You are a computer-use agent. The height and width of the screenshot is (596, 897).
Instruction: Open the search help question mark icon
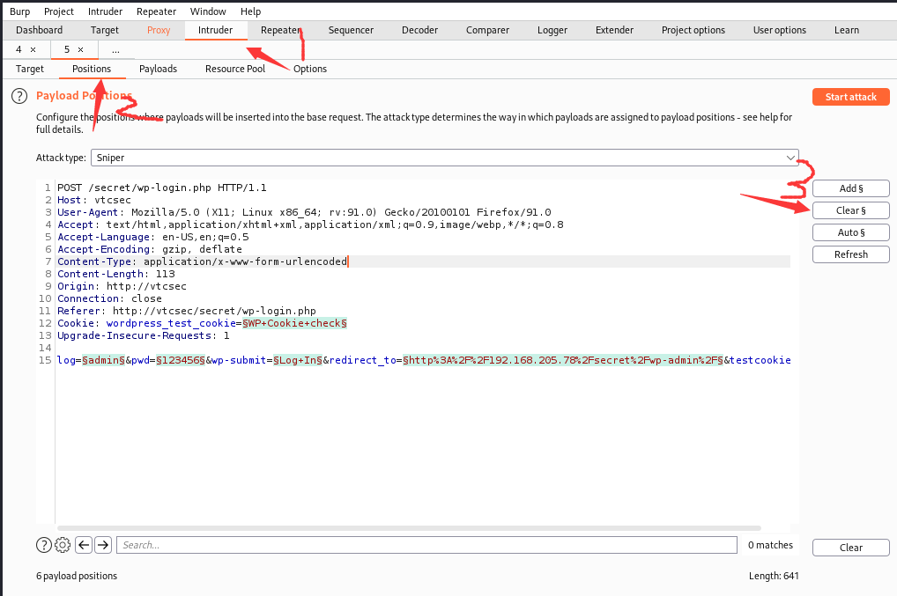pyautogui.click(x=44, y=545)
